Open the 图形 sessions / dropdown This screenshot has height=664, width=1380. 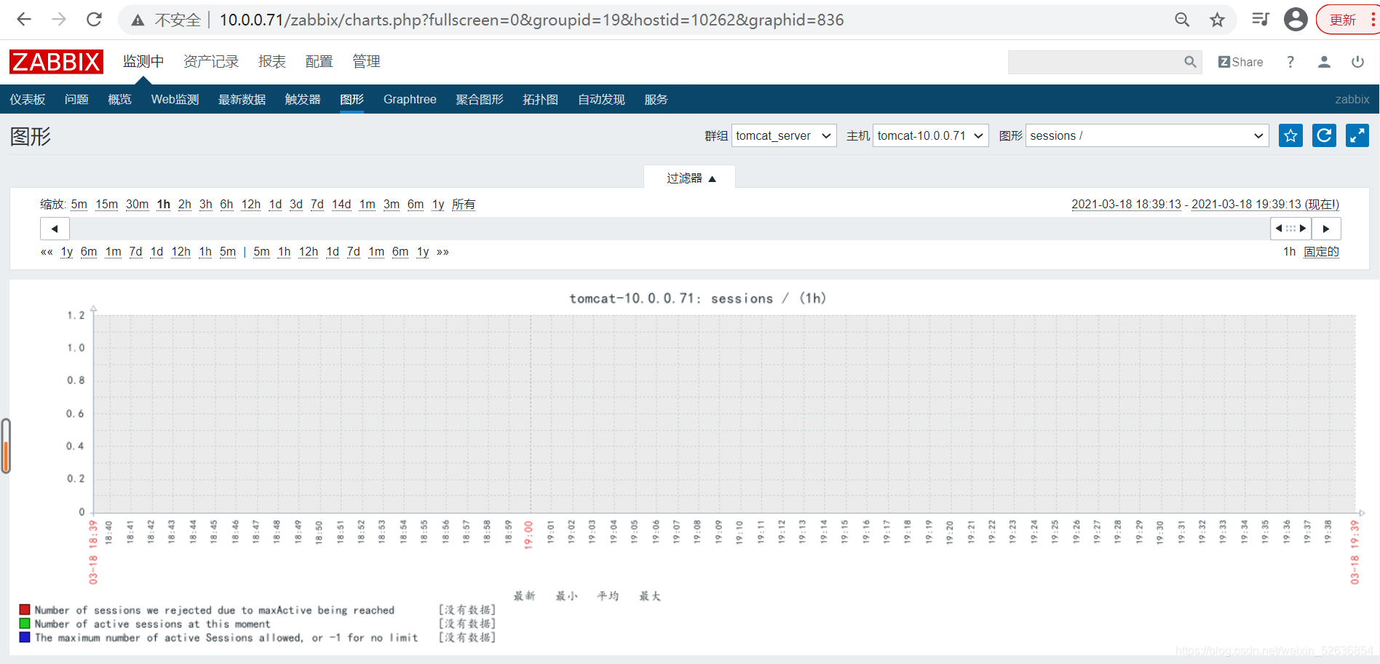click(x=1146, y=135)
